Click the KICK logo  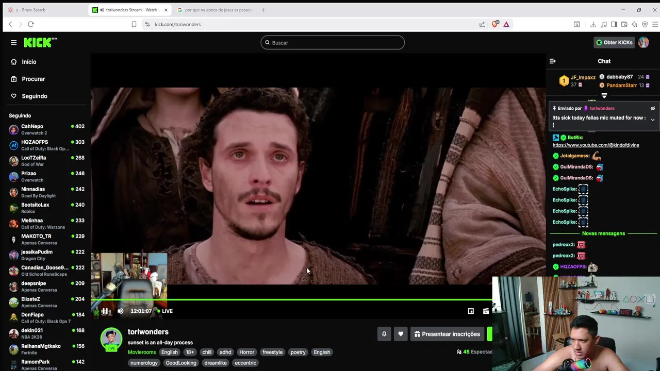click(40, 42)
